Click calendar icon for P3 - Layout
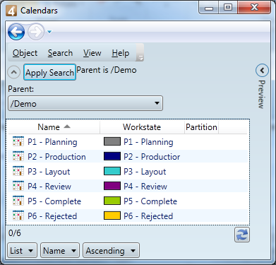Screen dimensions: 276x265 18,171
